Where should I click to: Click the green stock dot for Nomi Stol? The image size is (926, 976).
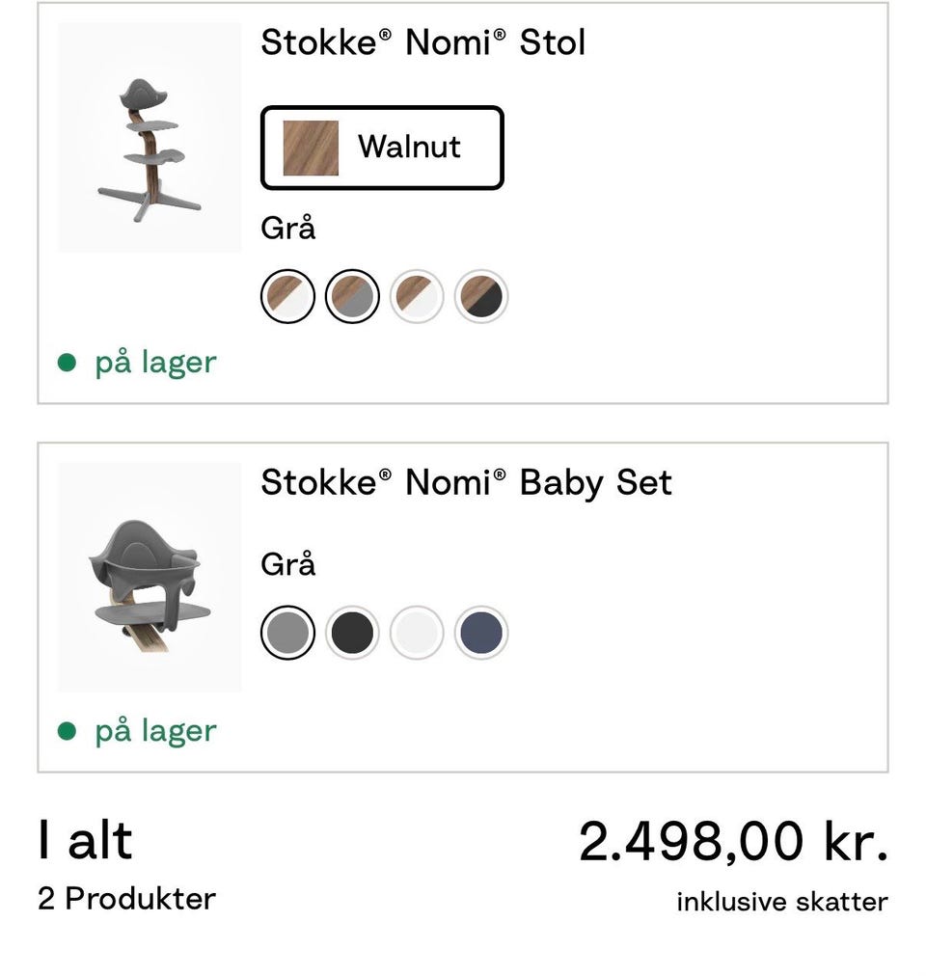(67, 363)
